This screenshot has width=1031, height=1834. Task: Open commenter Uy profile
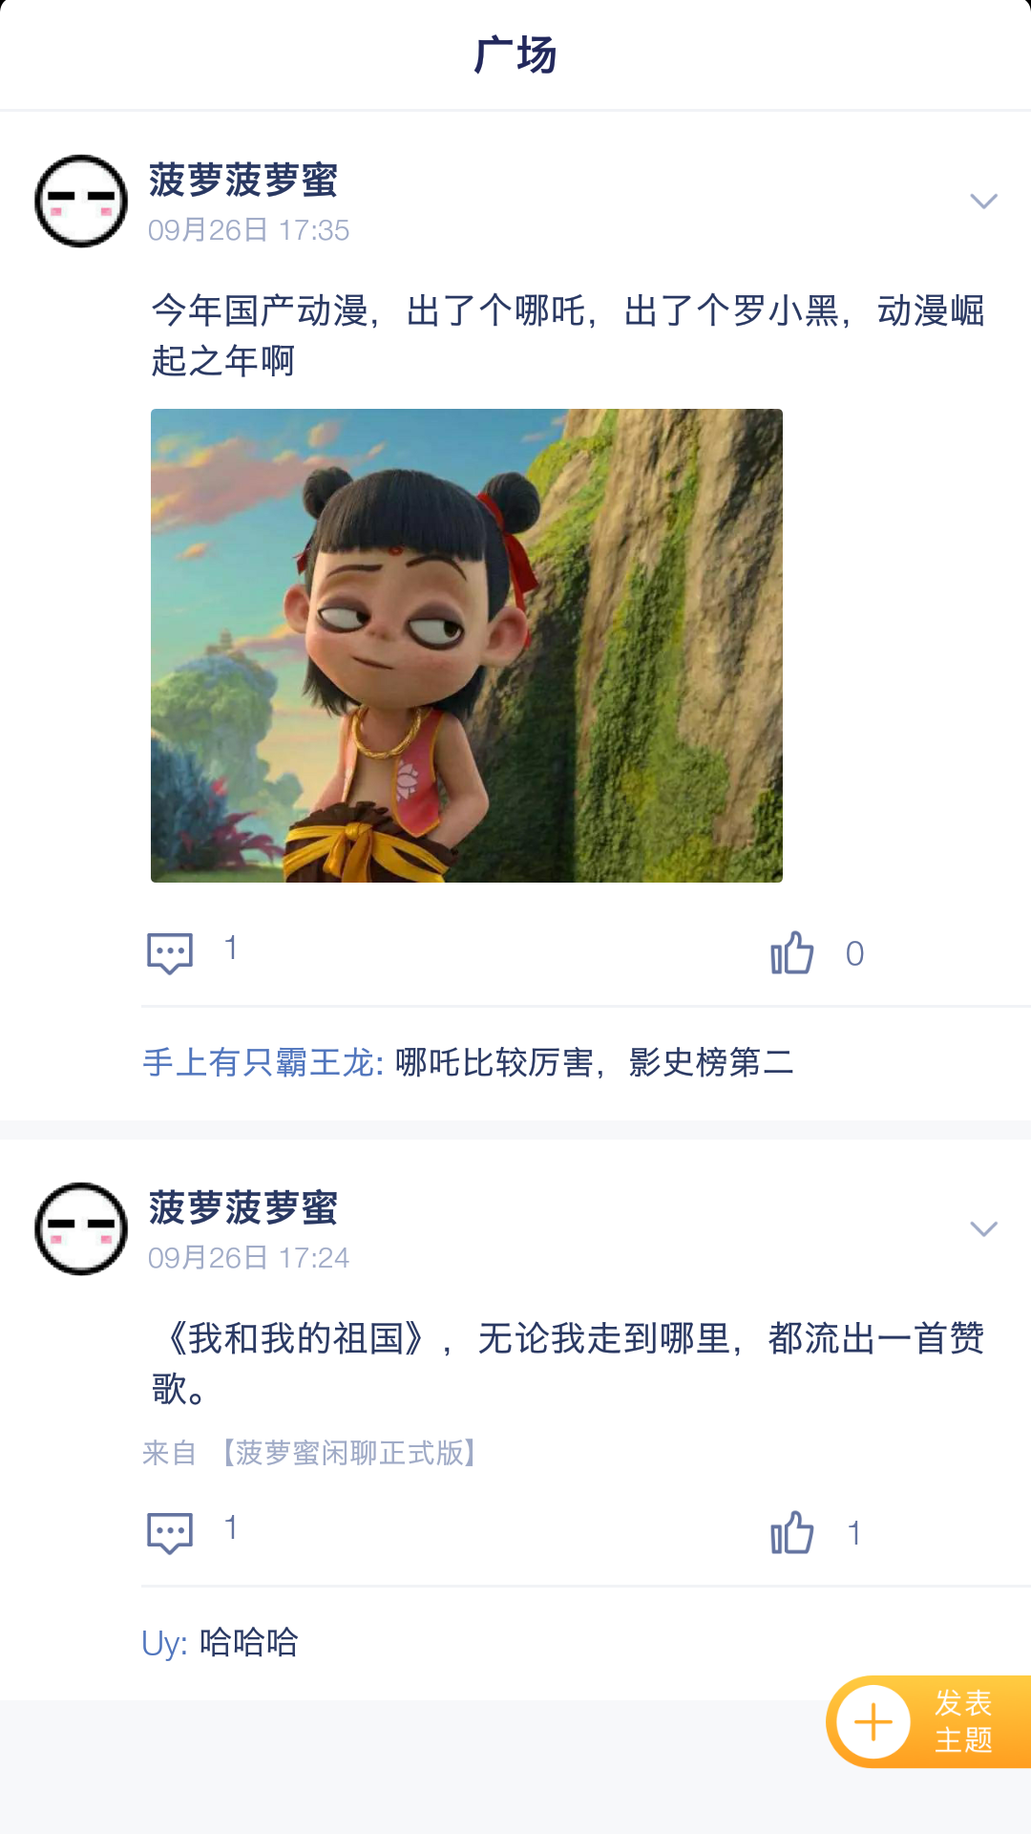164,1643
